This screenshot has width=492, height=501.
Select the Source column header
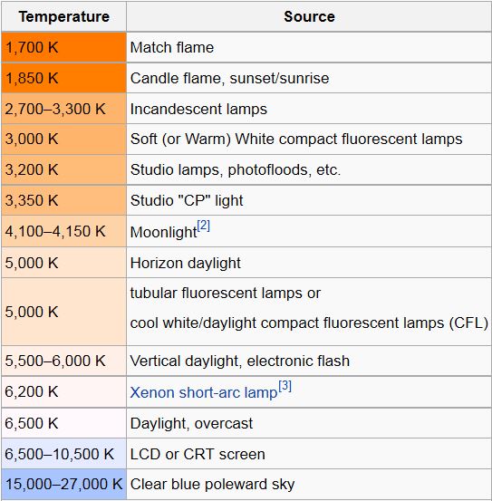pos(309,16)
